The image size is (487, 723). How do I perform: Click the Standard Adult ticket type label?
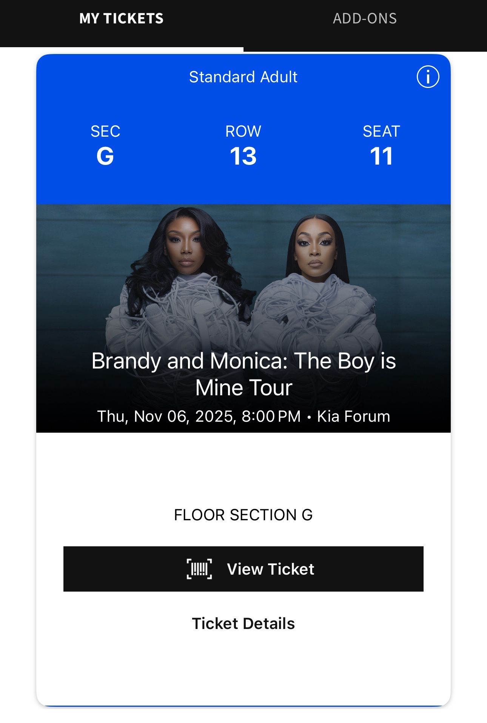click(243, 77)
